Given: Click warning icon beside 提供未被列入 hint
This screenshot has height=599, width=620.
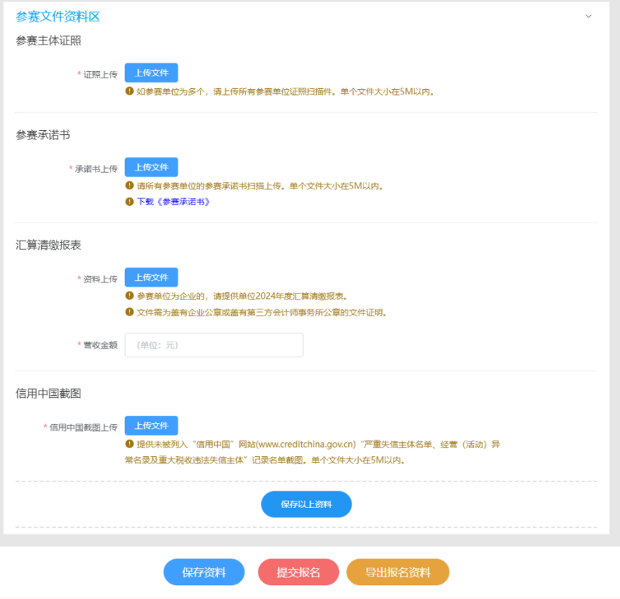Looking at the screenshot, I should click(130, 444).
